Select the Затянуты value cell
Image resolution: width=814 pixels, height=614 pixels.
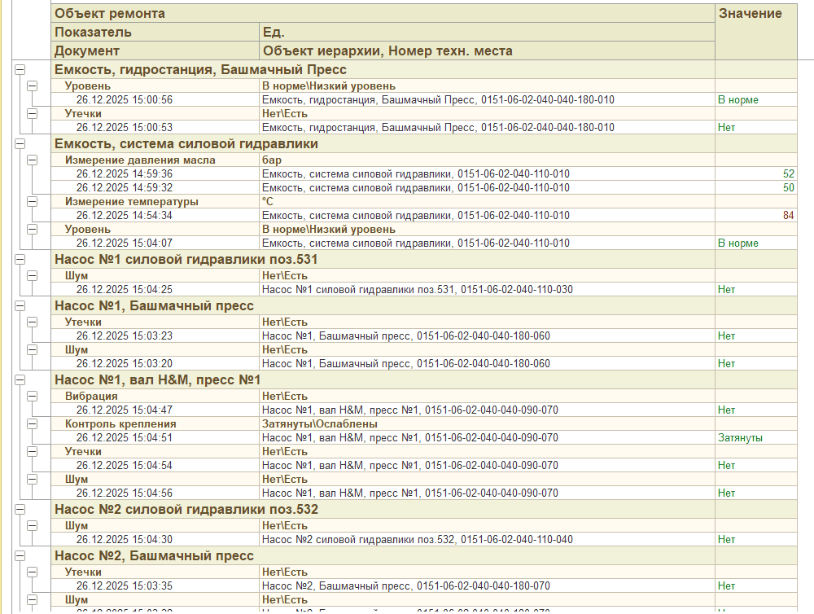pos(756,437)
